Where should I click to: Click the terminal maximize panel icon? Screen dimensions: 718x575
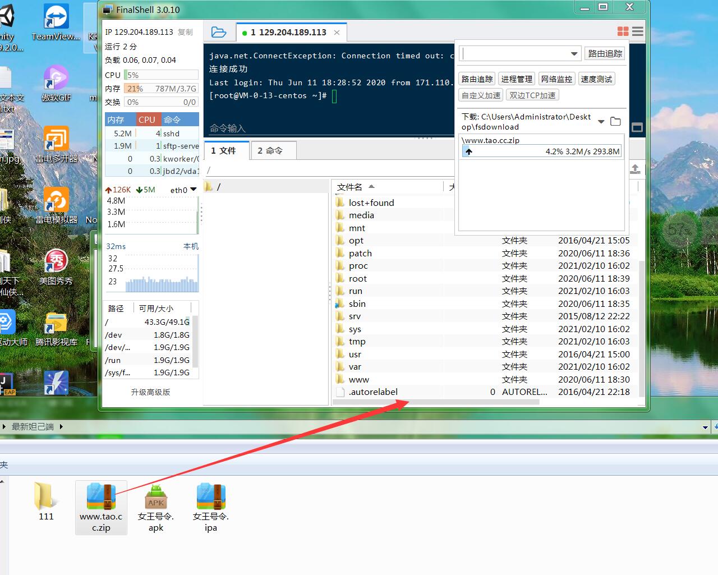click(x=637, y=127)
